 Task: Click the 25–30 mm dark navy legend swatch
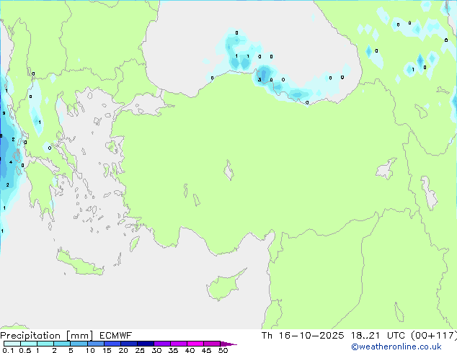(146, 344)
